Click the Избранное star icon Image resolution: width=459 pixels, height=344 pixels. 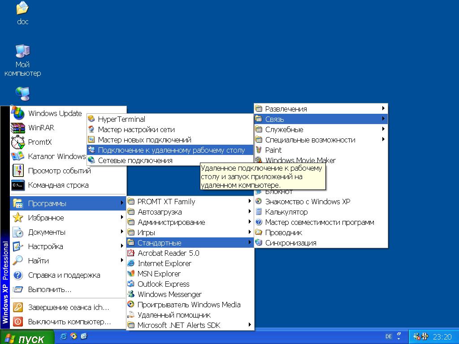tap(18, 218)
